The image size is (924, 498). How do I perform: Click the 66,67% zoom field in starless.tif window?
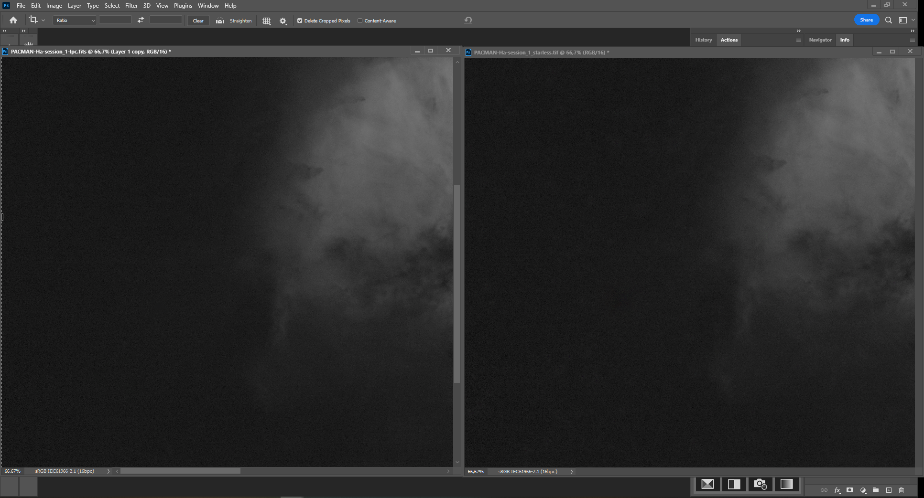(x=476, y=471)
